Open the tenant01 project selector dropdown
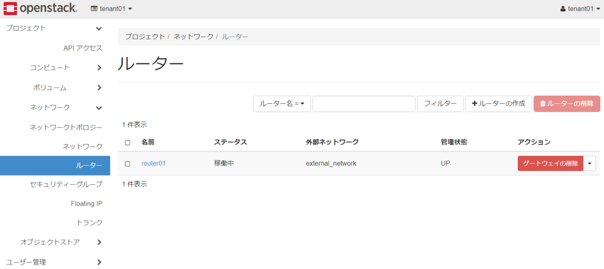This screenshot has width=604, height=269. (x=112, y=9)
